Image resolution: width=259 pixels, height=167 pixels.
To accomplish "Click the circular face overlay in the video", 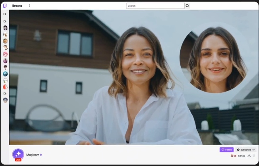I will click(x=213, y=58).
